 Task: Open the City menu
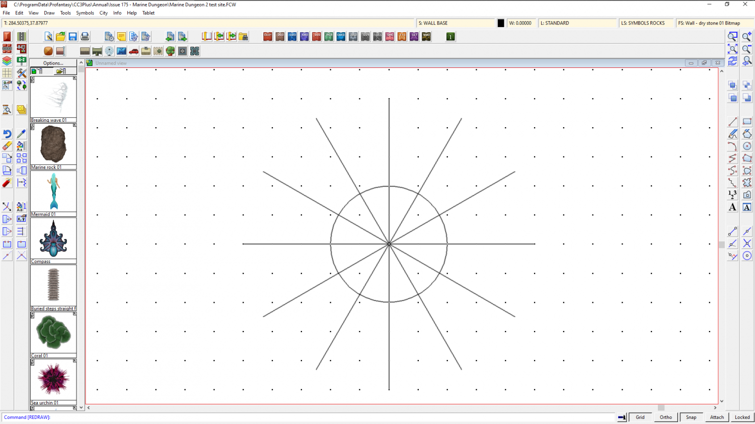(x=104, y=13)
